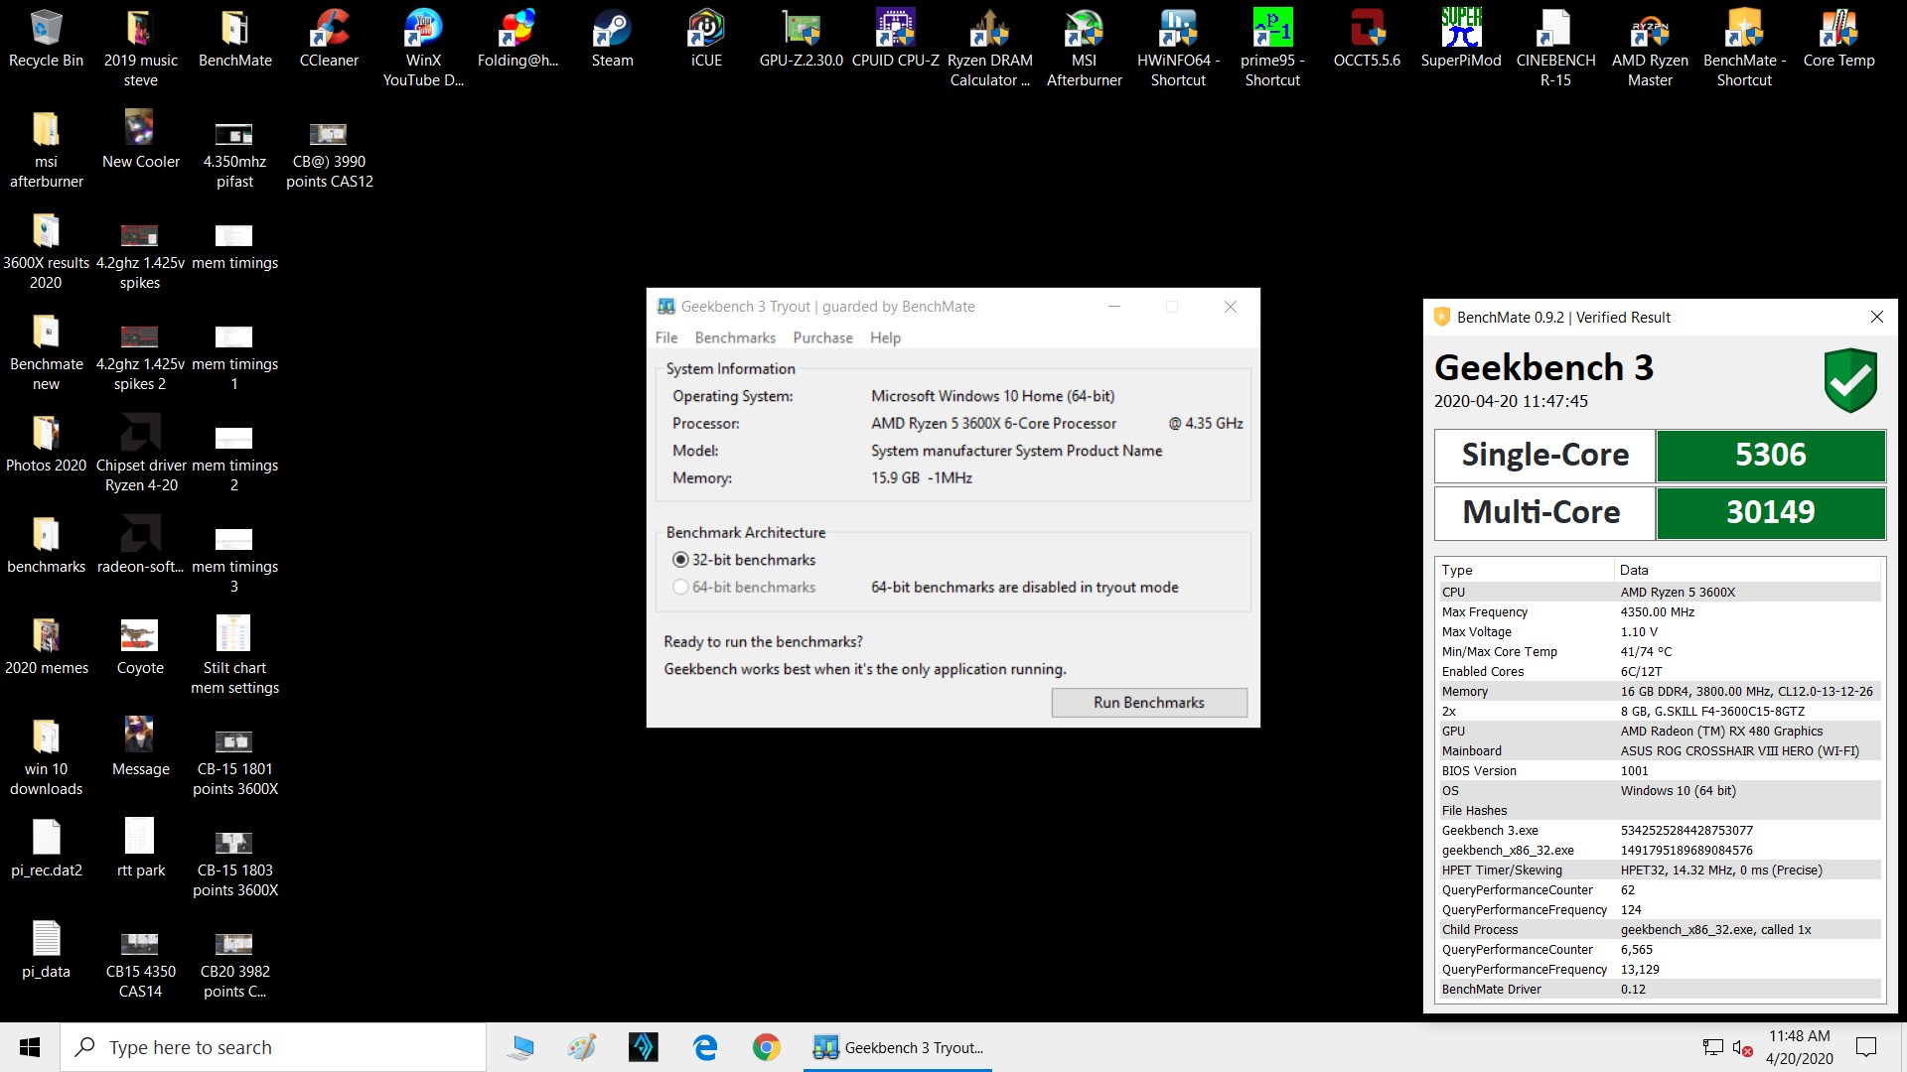Click the green verified shield icon
The width and height of the screenshot is (1907, 1072).
click(1850, 380)
